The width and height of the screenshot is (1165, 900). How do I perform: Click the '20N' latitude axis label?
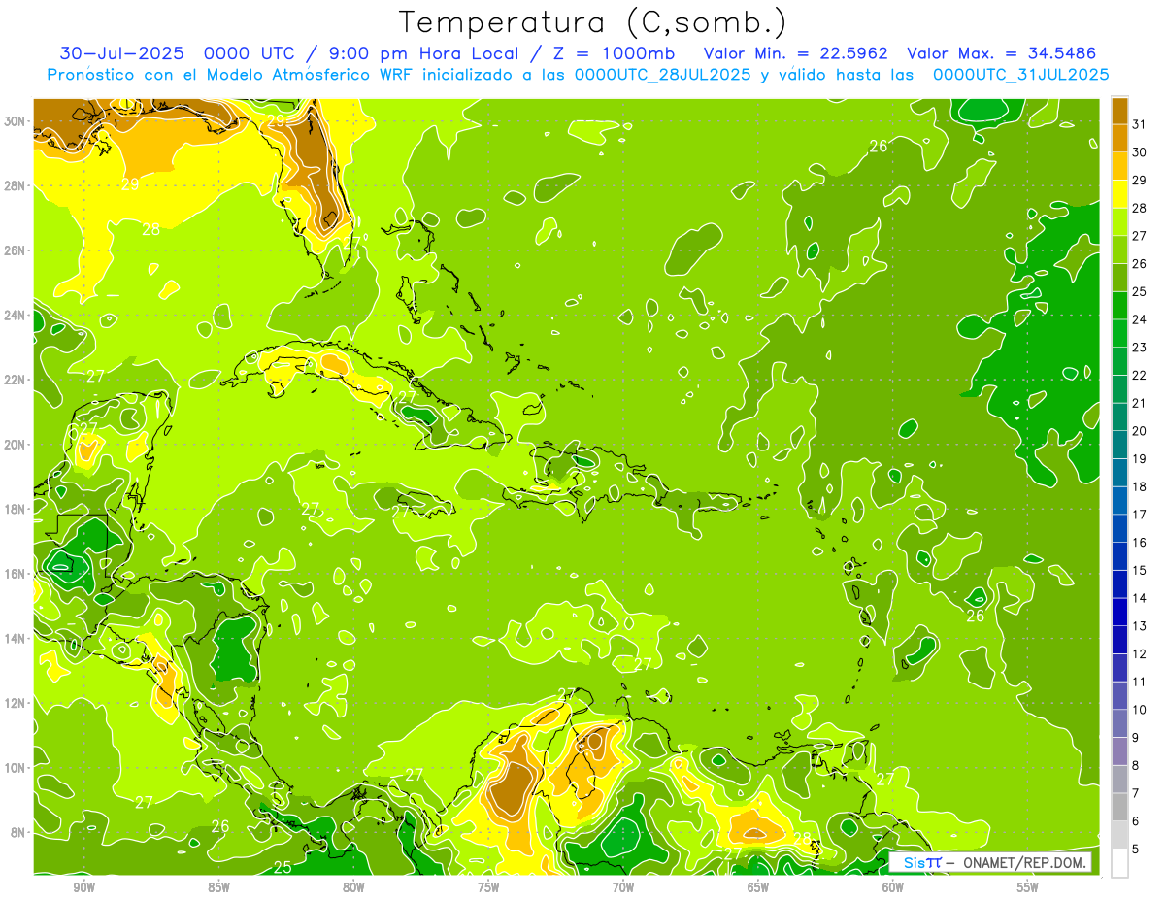17,444
